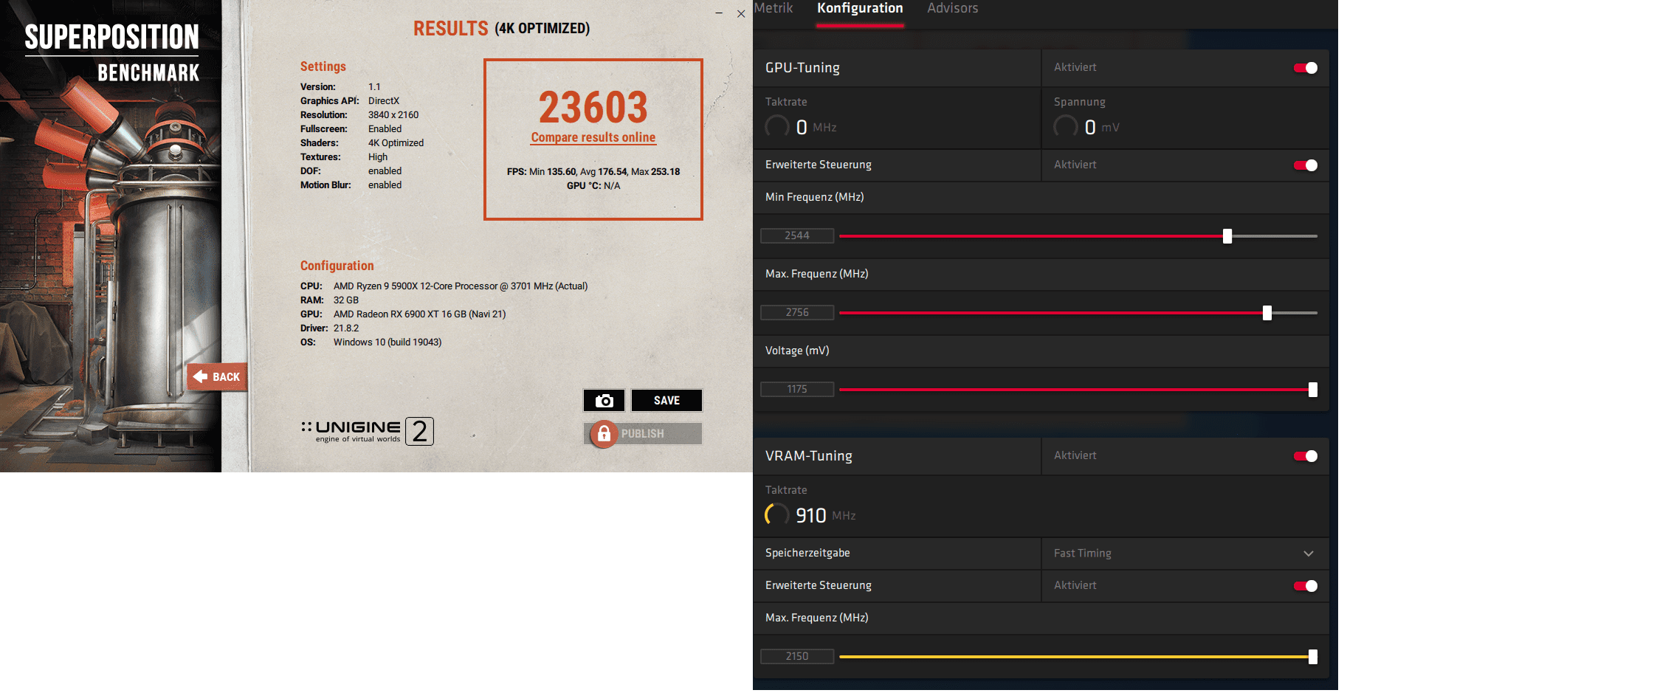Image resolution: width=1657 pixels, height=693 pixels.
Task: Toggle GPU-Tuning activation switch
Action: 1305,68
